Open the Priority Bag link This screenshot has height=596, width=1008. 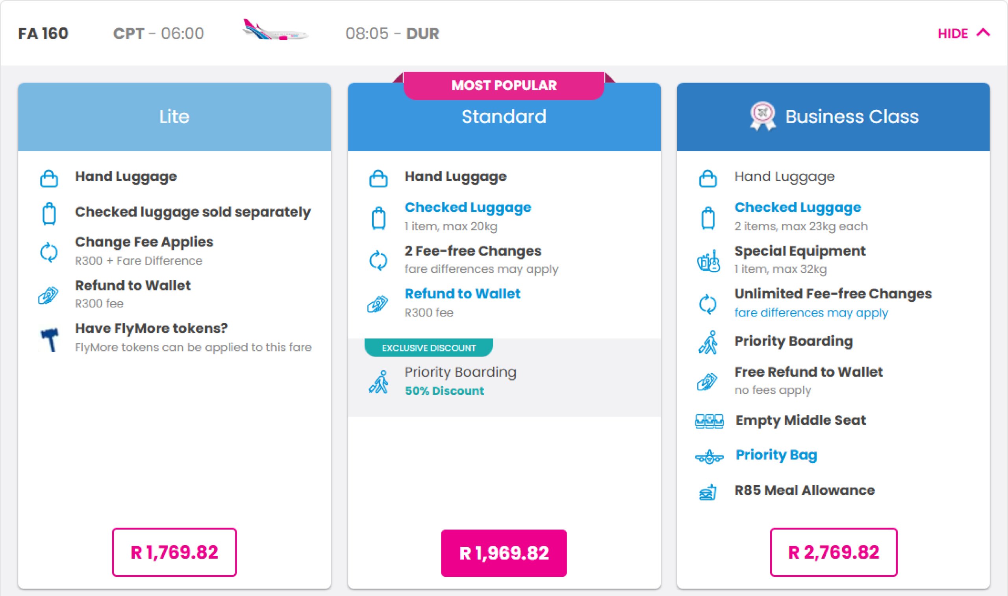click(x=776, y=454)
